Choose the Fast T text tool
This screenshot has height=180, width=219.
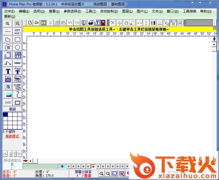[x=18, y=71]
